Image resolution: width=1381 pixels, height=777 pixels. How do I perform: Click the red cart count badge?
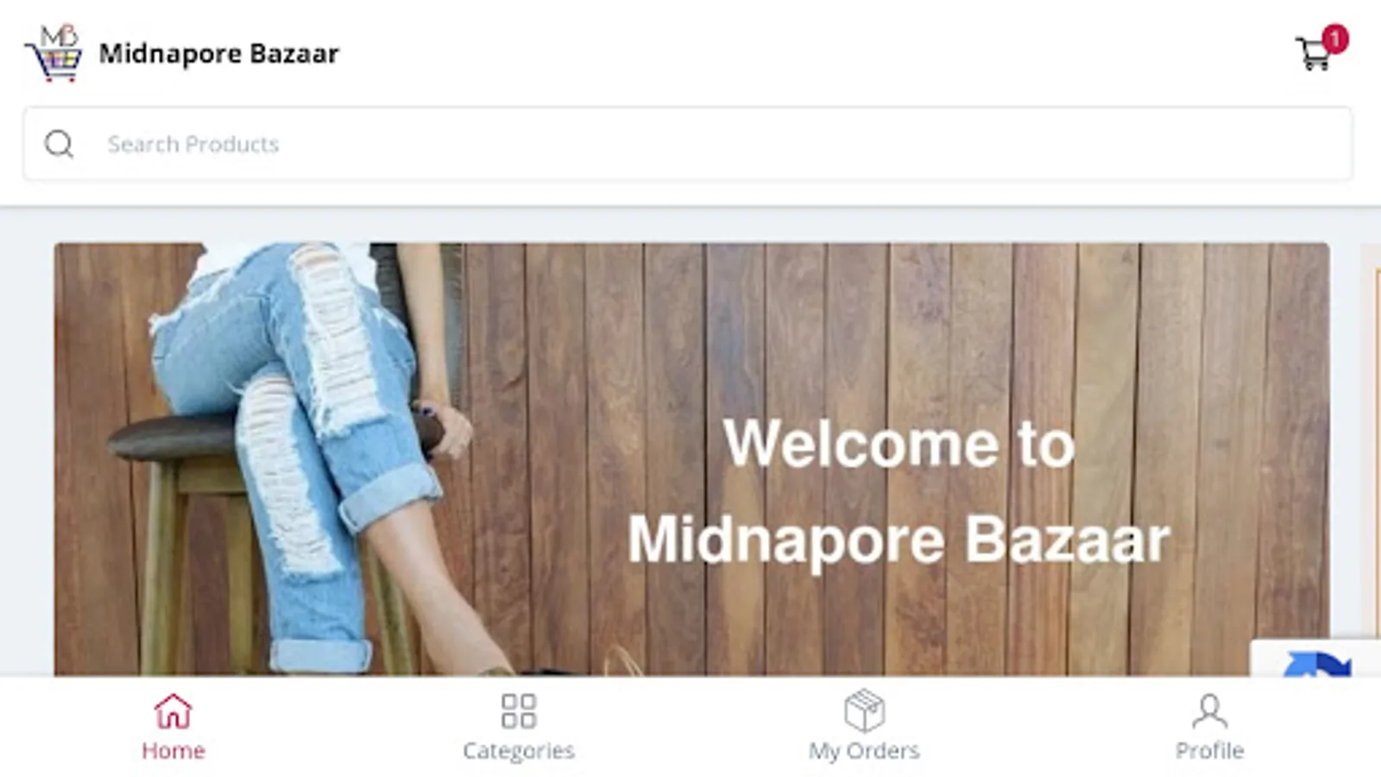[1335, 39]
